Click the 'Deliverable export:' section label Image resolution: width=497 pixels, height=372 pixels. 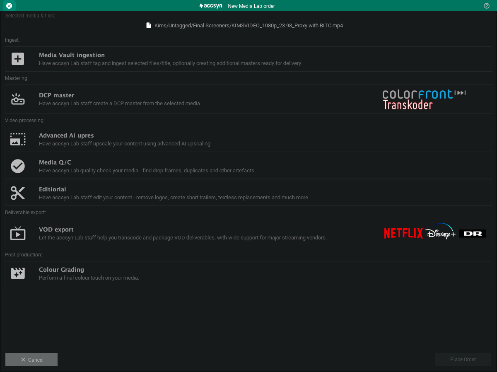25,213
